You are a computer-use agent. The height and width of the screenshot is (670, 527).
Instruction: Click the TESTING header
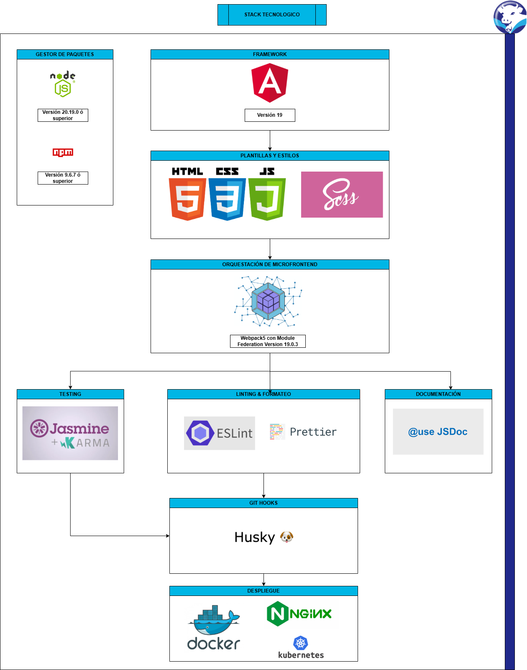(70, 394)
